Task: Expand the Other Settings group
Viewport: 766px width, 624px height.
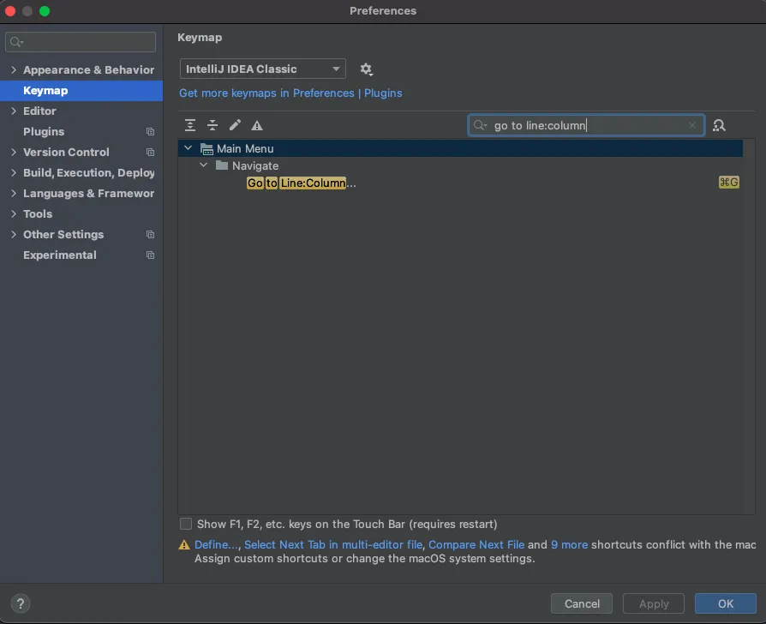Action: (14, 234)
